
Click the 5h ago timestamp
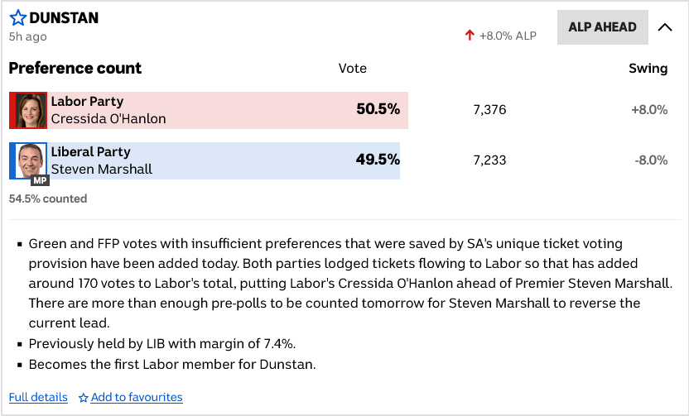28,36
